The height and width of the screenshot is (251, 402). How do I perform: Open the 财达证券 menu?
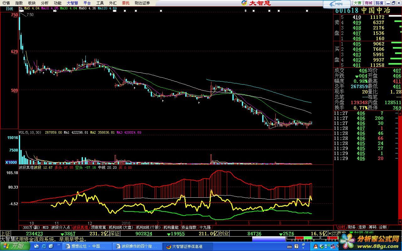[142, 3]
